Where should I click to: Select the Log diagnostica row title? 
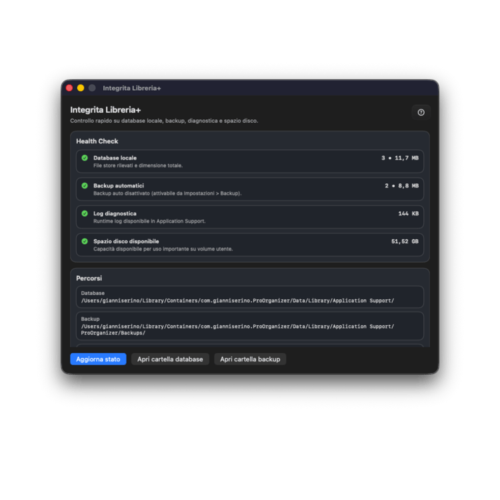click(x=115, y=213)
